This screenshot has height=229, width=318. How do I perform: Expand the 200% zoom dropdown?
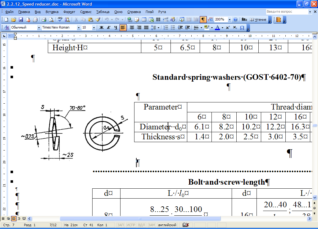pyautogui.click(x=229, y=20)
